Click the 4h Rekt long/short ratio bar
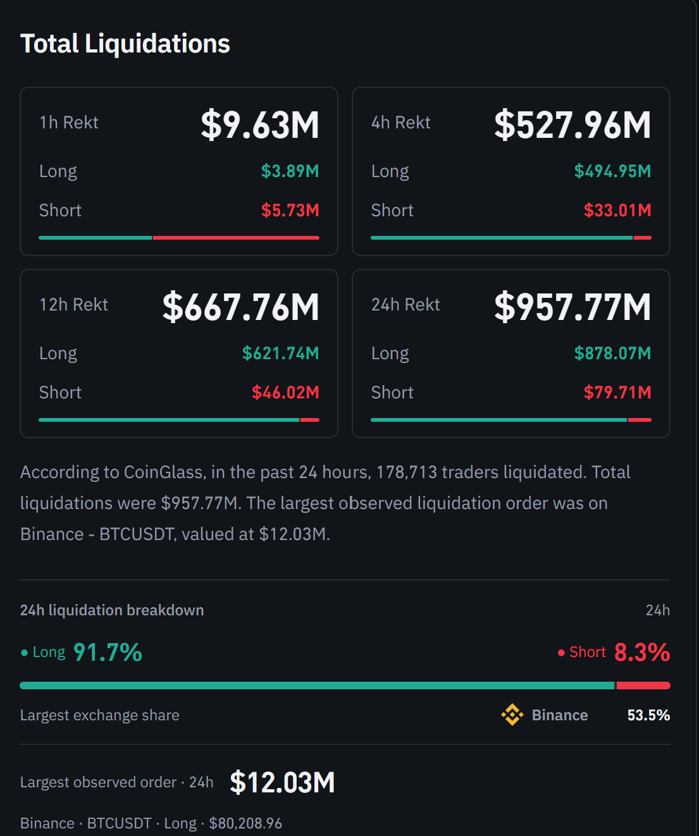 click(x=511, y=238)
